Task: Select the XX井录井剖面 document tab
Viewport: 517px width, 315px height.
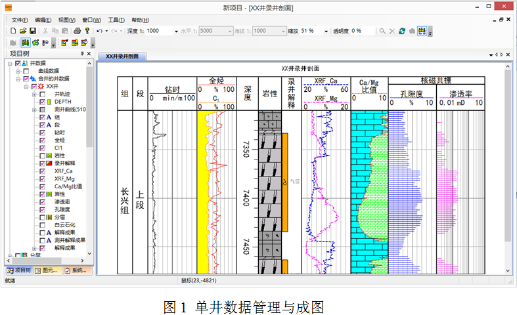Action: [122, 56]
